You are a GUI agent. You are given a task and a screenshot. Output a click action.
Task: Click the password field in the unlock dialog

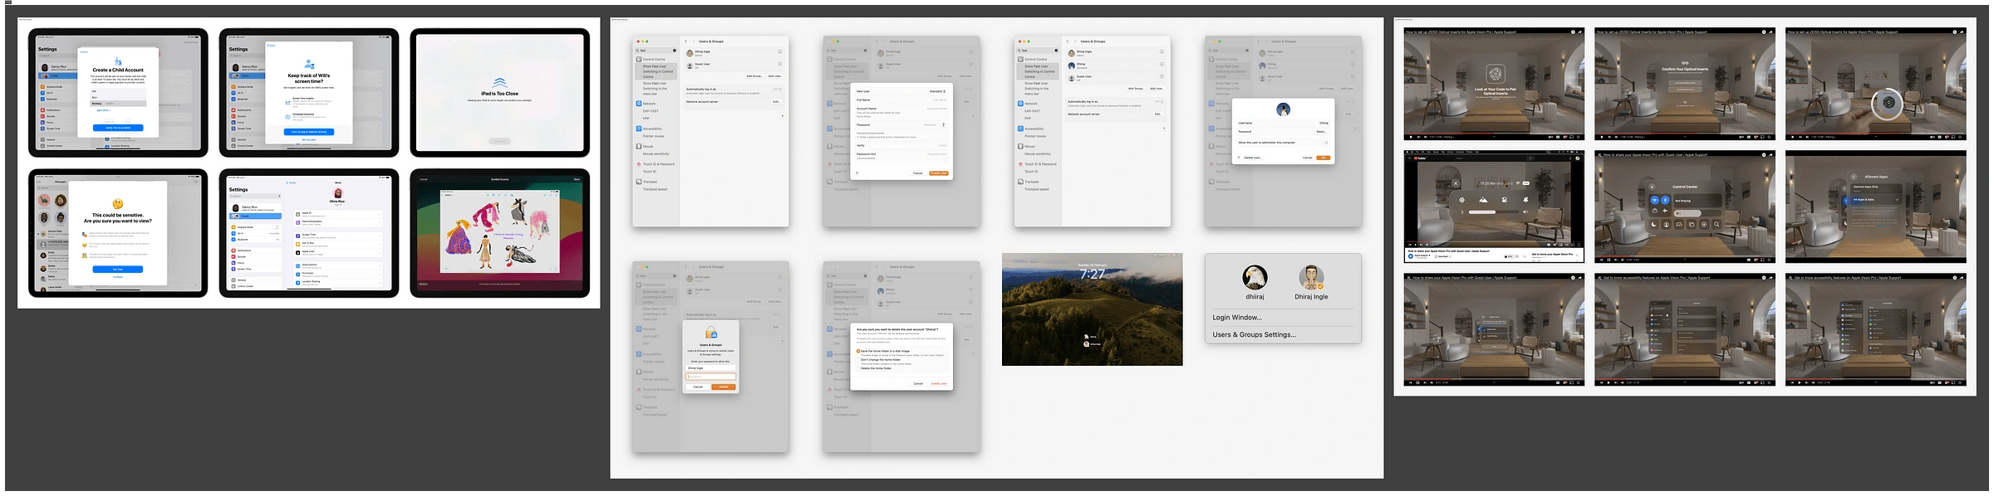[710, 377]
